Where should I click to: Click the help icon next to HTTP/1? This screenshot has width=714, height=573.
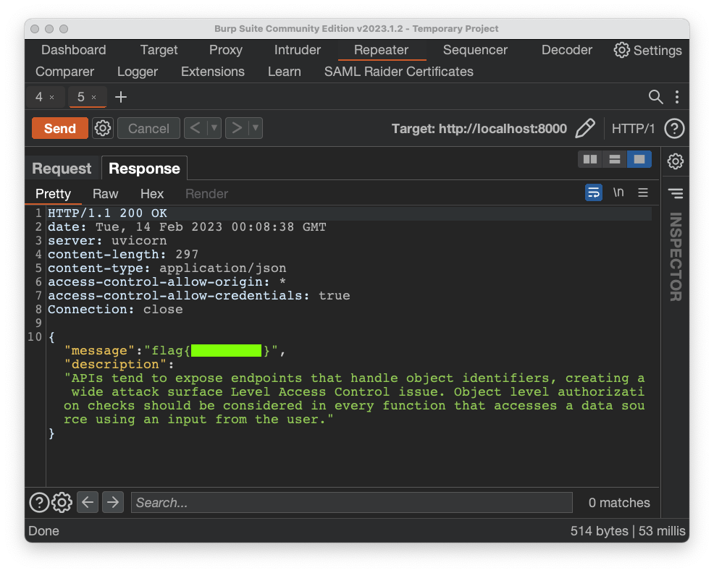click(674, 129)
